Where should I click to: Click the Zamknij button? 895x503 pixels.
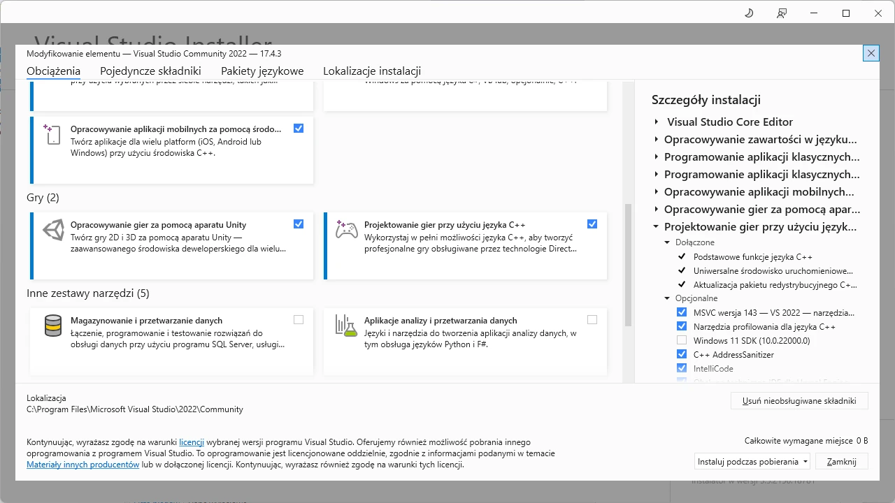[842, 461]
